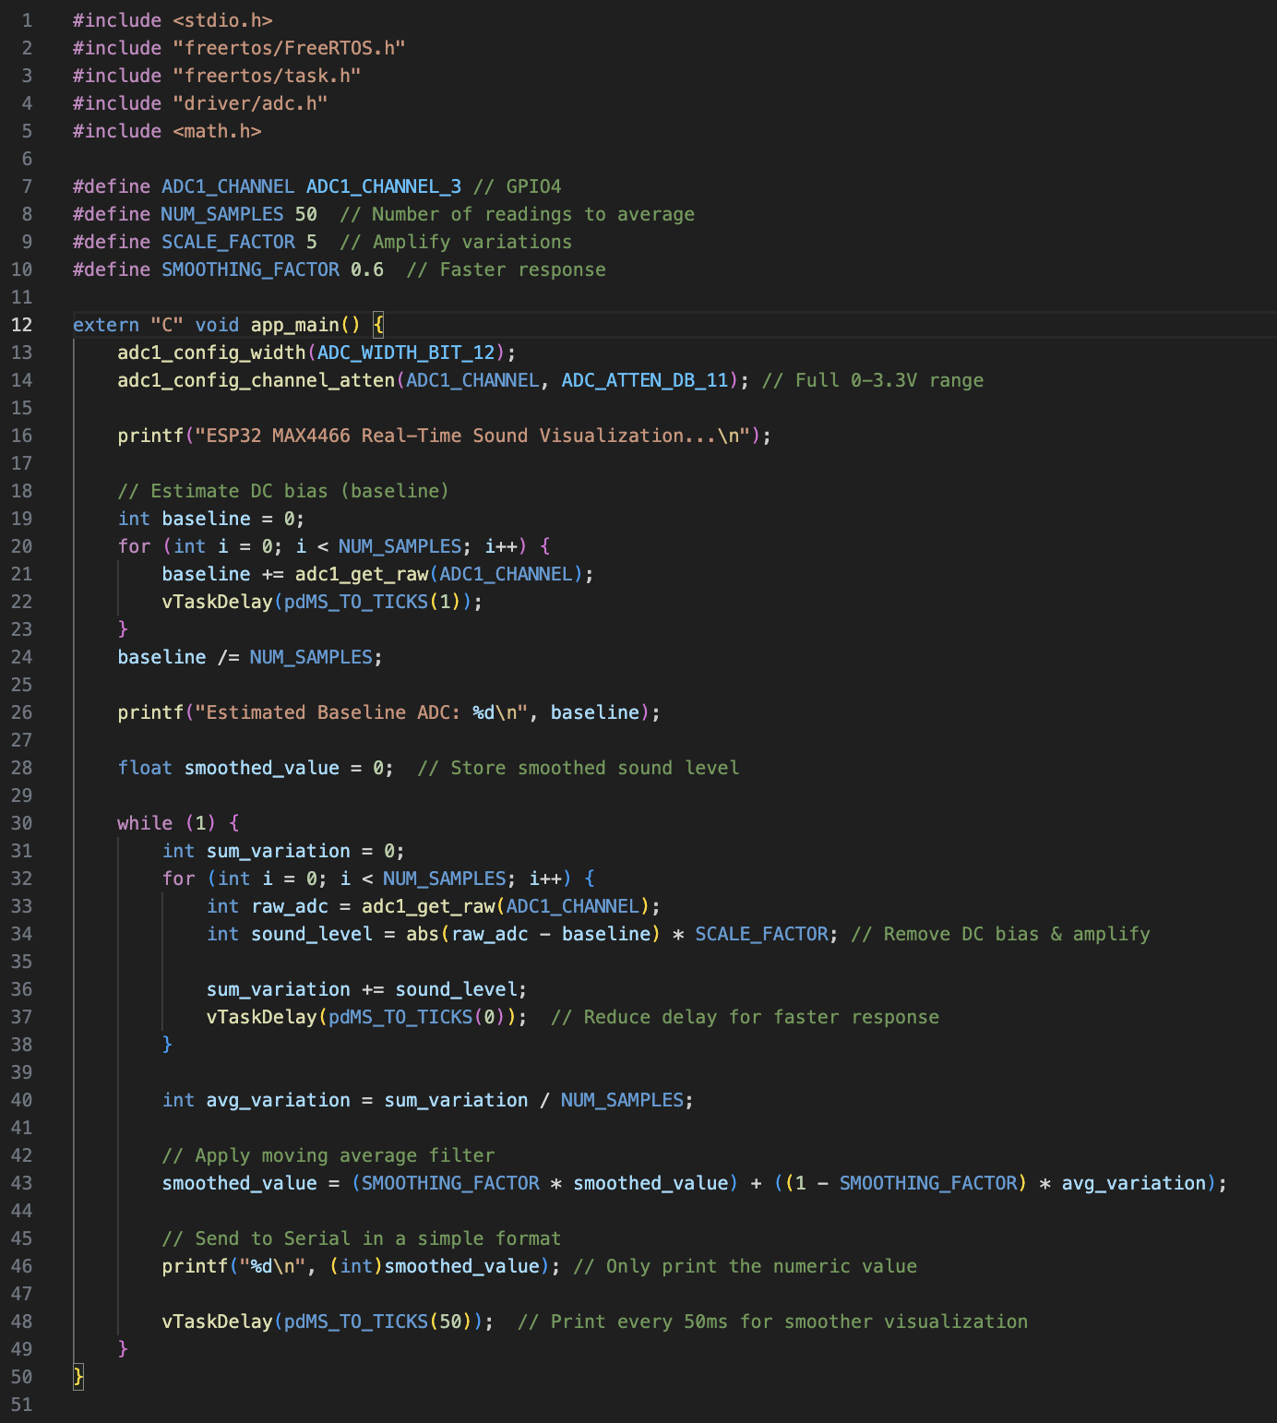Click line number 12 in the gutter

pos(21,325)
